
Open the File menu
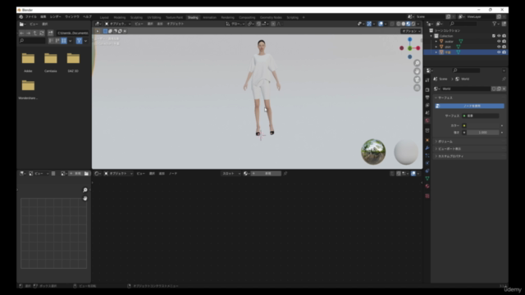point(31,16)
